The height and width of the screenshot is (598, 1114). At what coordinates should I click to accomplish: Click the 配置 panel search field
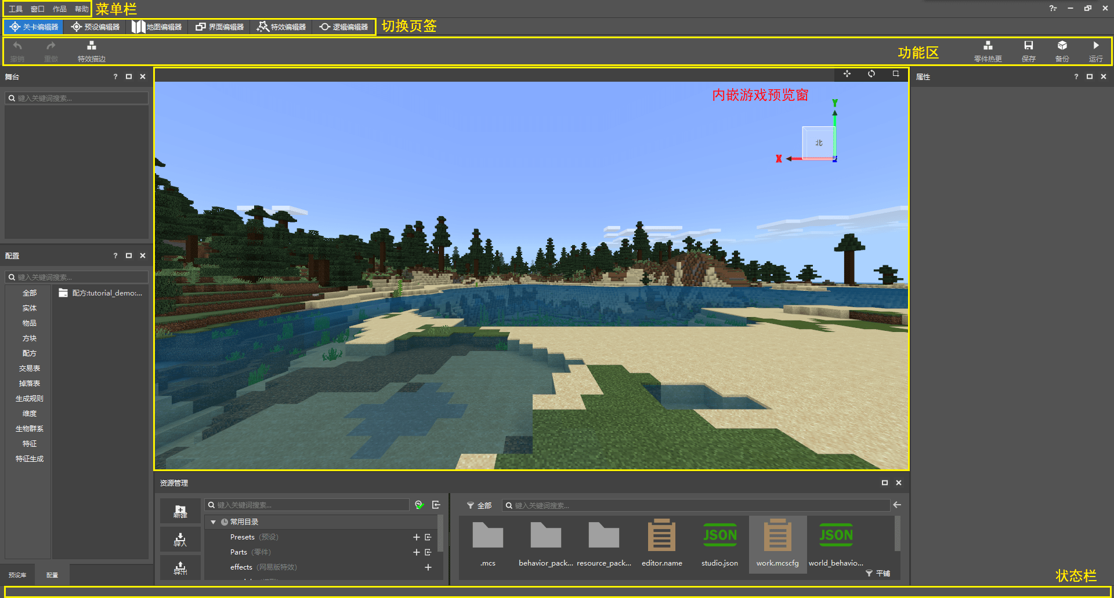tap(77, 278)
